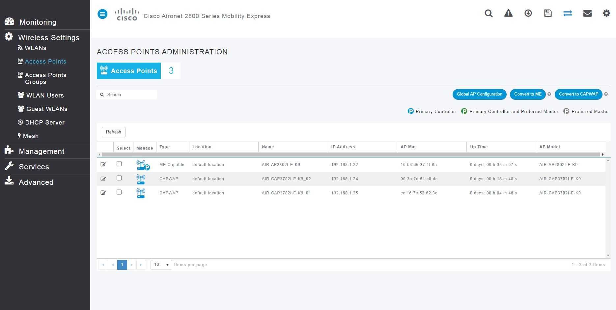
Task: Go to next page of table
Action: [x=132, y=265]
